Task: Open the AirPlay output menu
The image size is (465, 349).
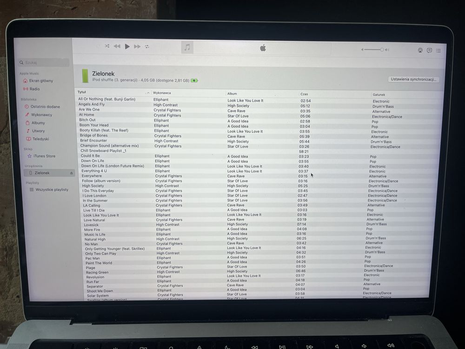Action: pos(420,50)
